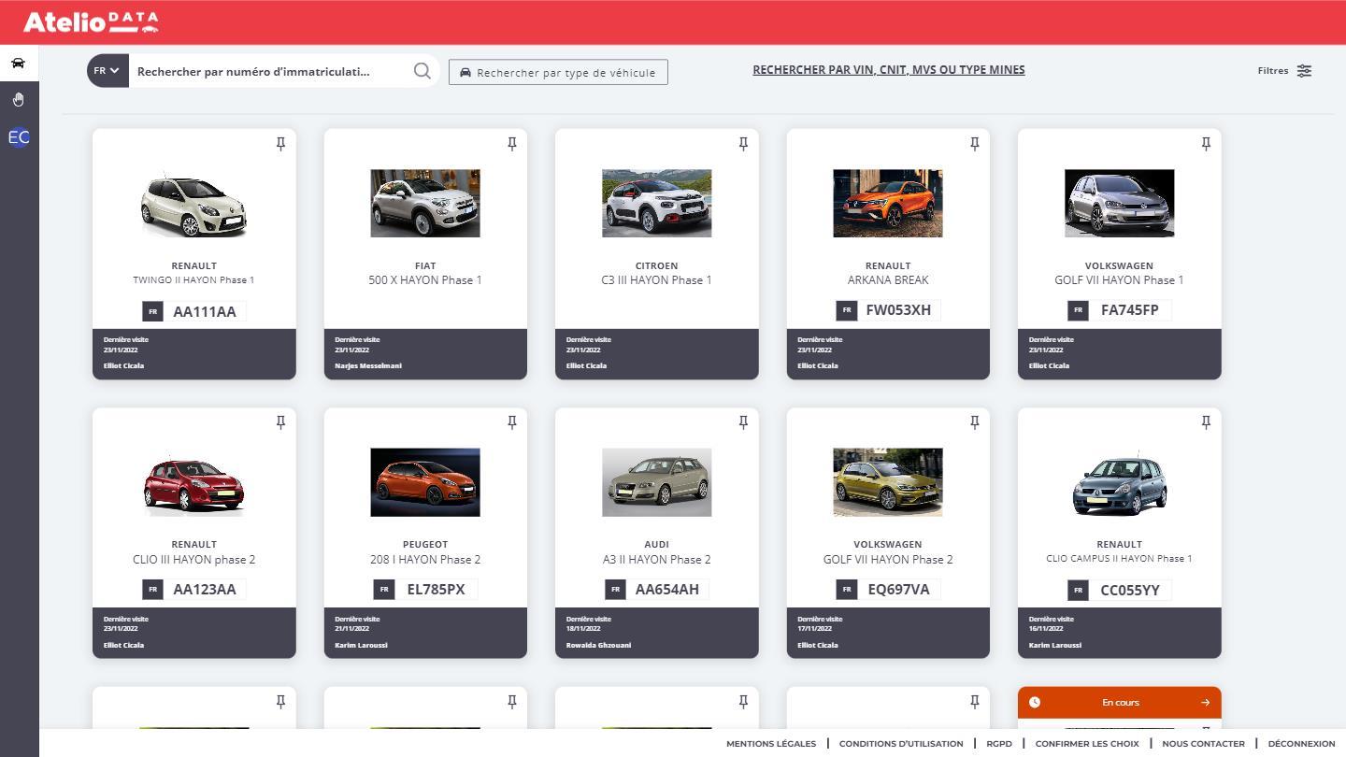Click the Atelio Data logo
1346x757 pixels.
coord(91,21)
